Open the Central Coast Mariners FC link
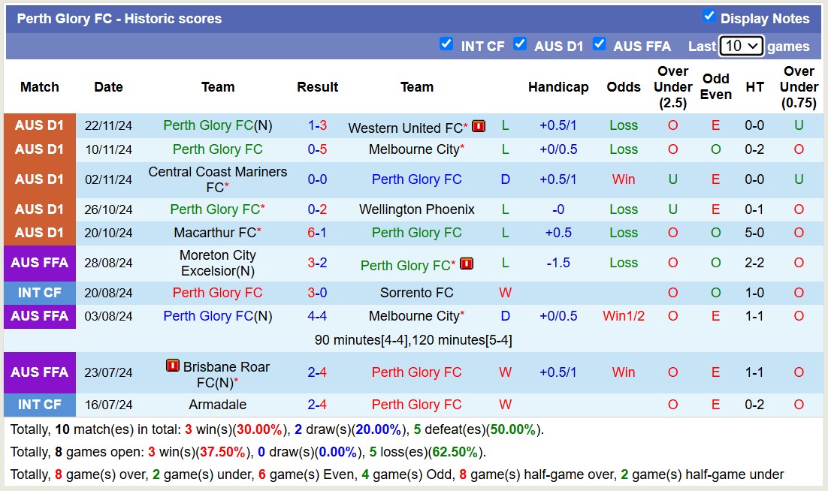Viewport: 828px width, 491px height. click(217, 179)
